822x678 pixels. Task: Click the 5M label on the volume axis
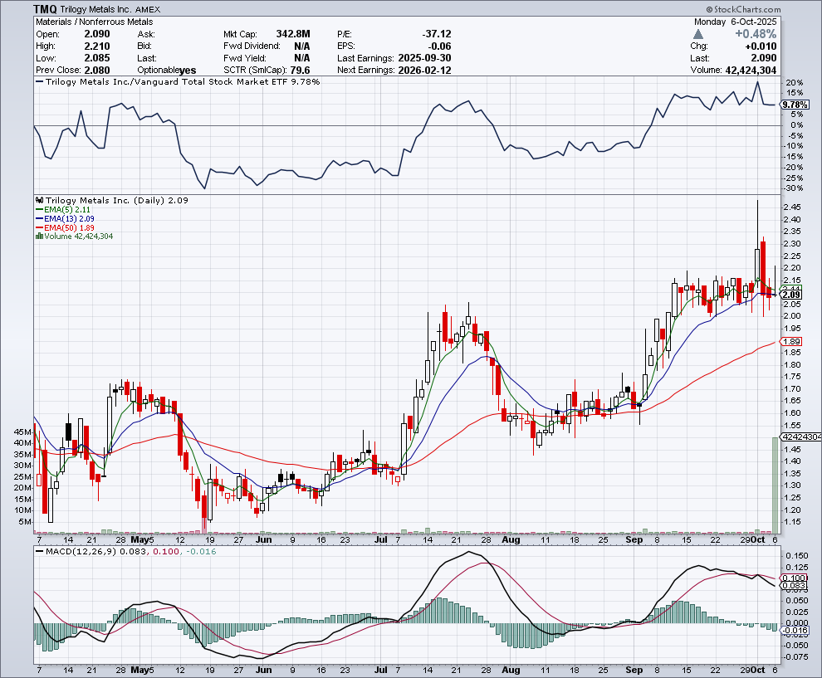(x=25, y=522)
